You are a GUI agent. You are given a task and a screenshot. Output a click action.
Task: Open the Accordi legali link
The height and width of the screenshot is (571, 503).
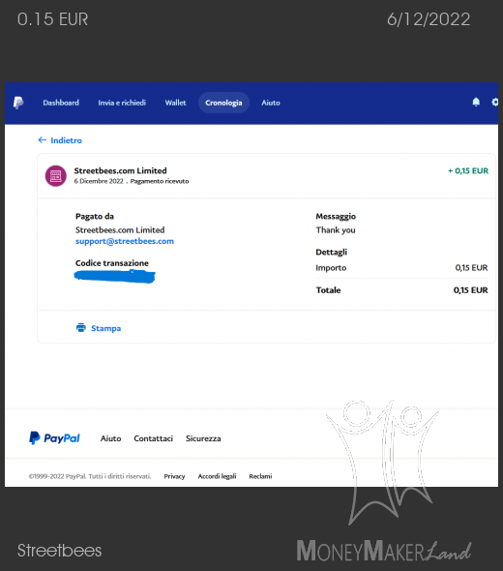coord(217,476)
